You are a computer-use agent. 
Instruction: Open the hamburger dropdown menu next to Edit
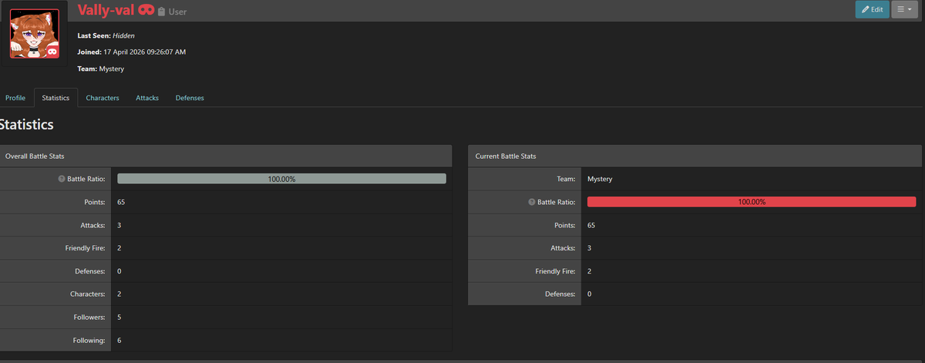904,9
